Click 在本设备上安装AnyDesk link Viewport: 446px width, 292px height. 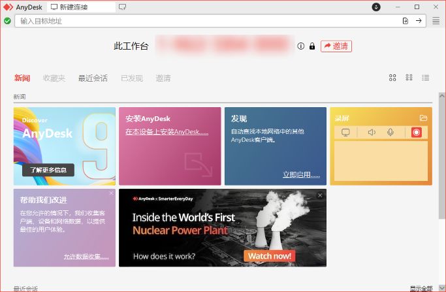(167, 132)
